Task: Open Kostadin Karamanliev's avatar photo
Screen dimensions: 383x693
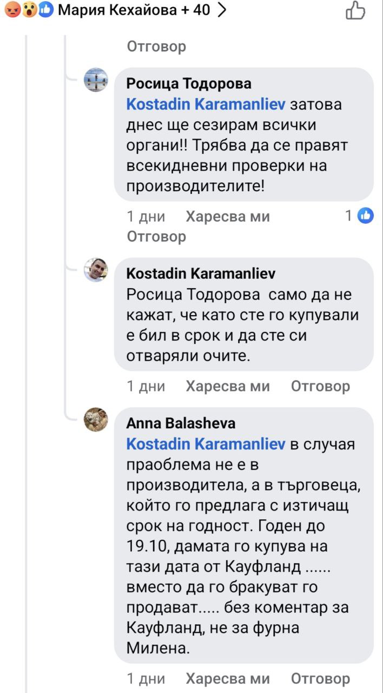Action: coord(96,270)
